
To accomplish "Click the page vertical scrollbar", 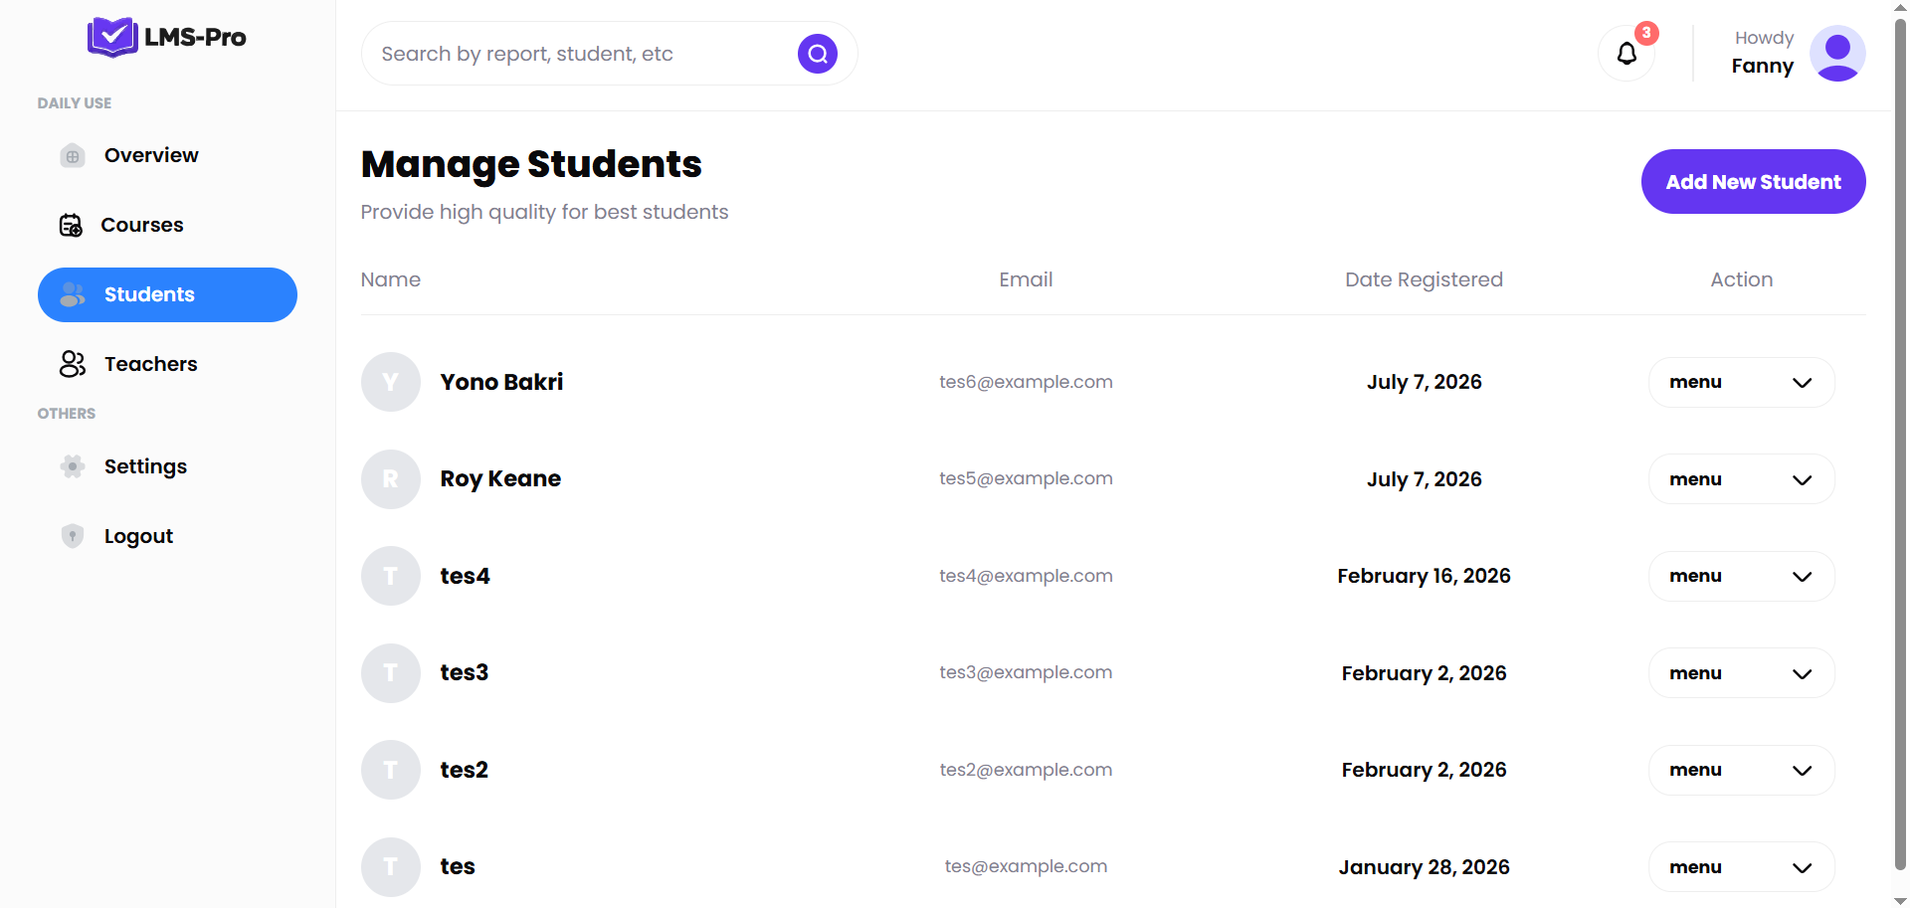I will pos(1900,443).
